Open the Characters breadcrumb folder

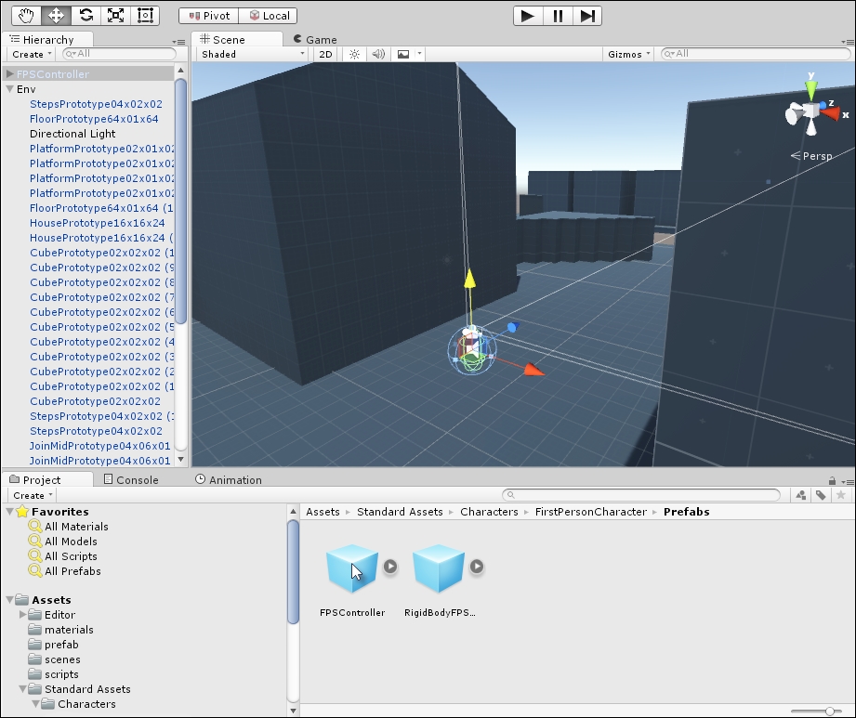[x=489, y=511]
